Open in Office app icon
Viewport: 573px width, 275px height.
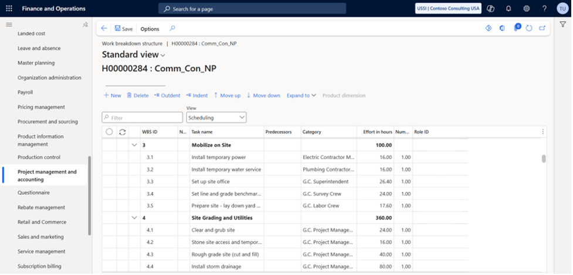tap(502, 28)
